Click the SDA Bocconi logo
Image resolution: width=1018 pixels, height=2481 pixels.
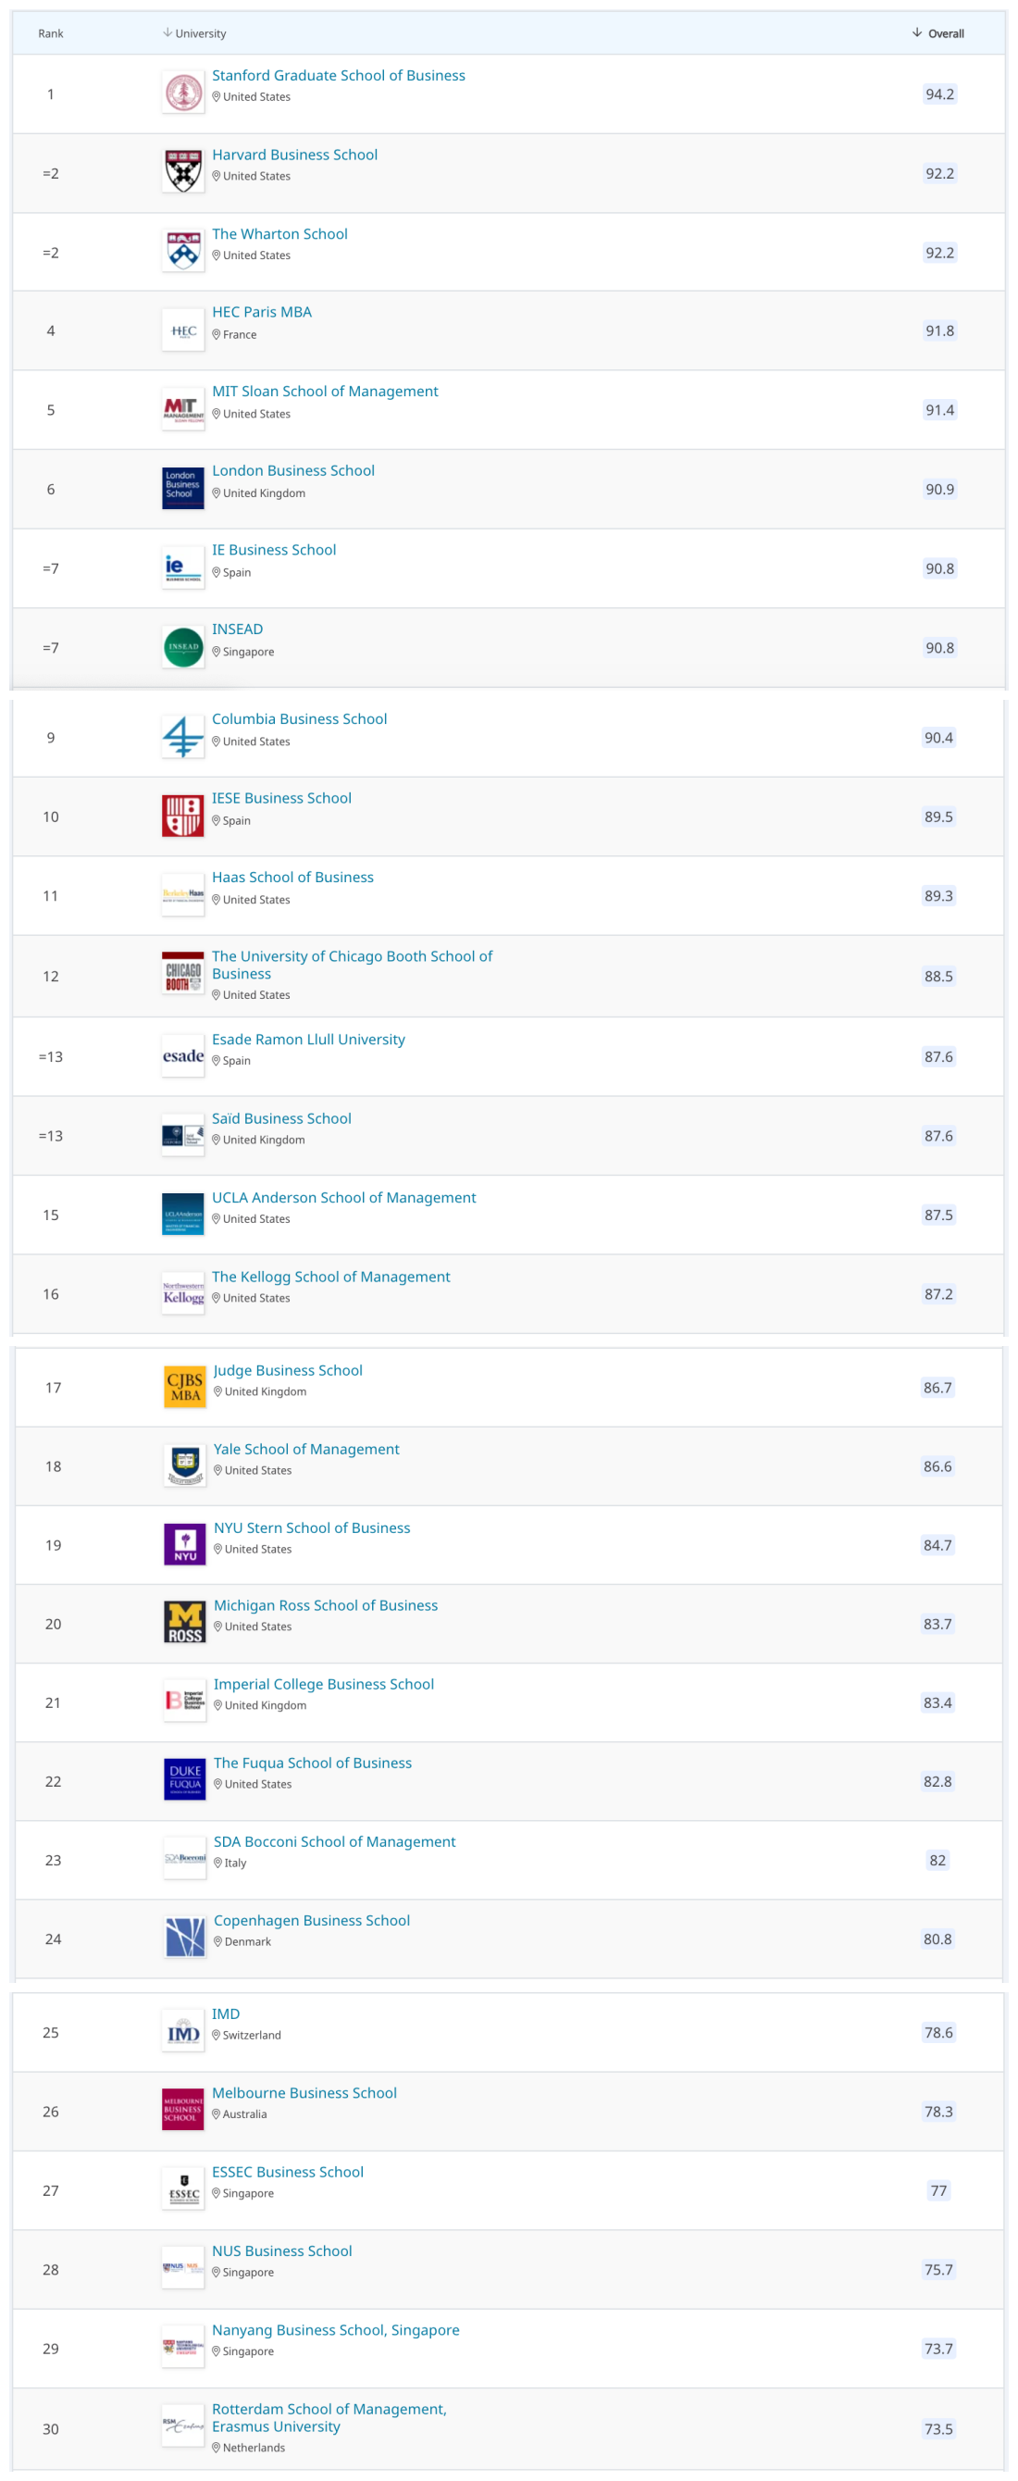tap(185, 1858)
